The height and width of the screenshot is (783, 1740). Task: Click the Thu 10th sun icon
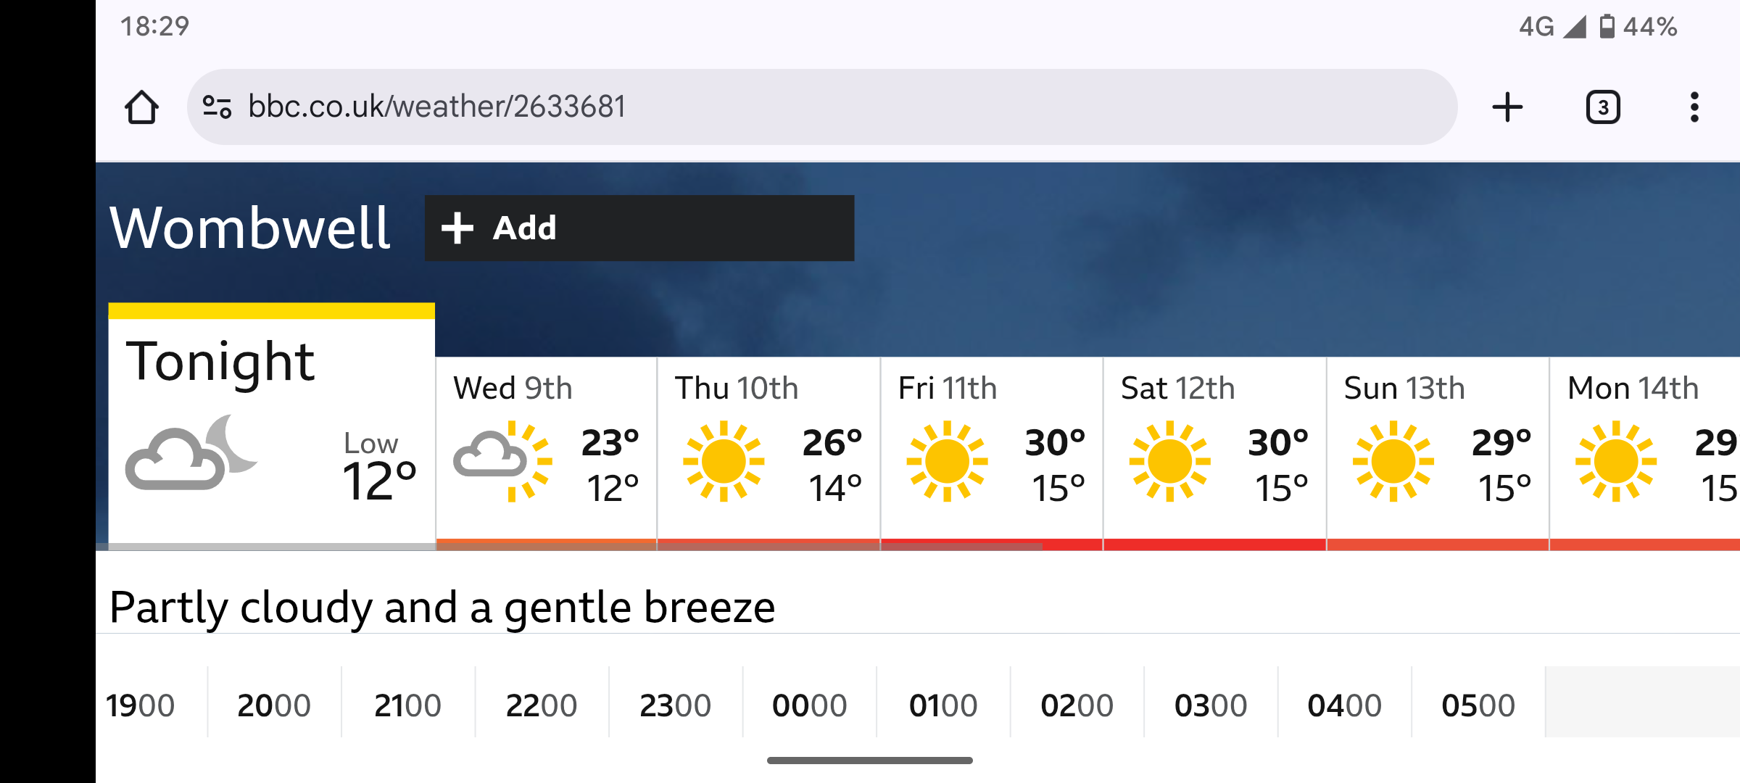pyautogui.click(x=724, y=461)
